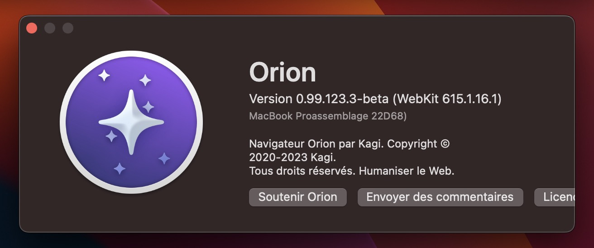
Task: Click the MacBook Pro build 22D68 line
Action: coord(328,116)
